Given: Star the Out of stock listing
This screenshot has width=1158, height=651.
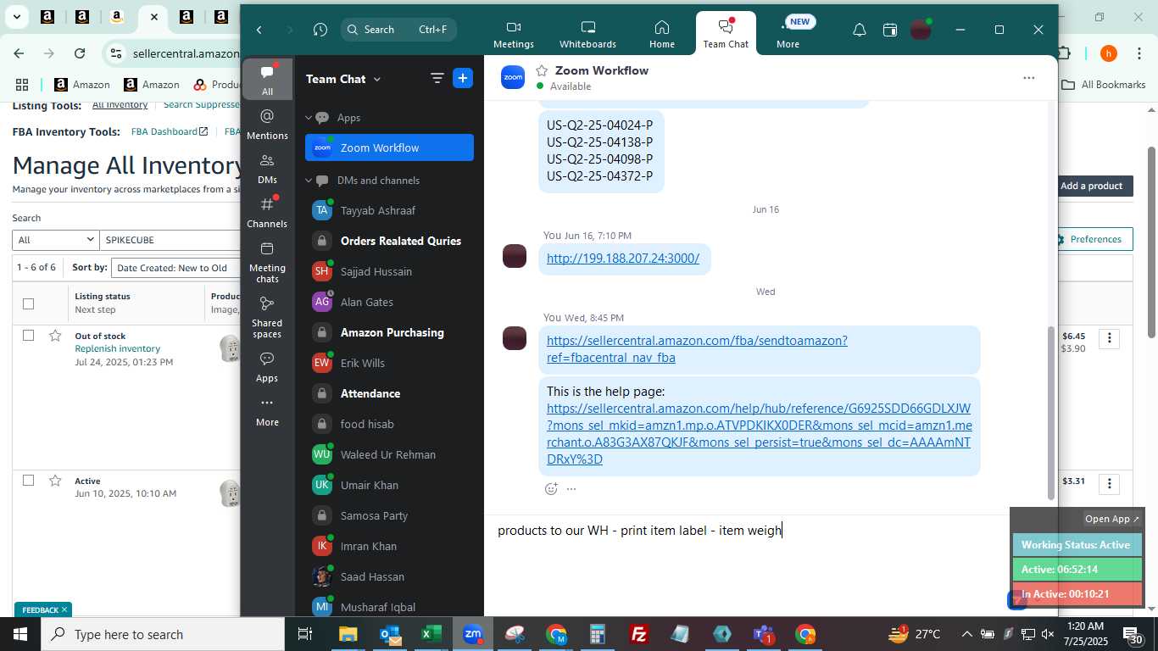Looking at the screenshot, I should (x=55, y=336).
